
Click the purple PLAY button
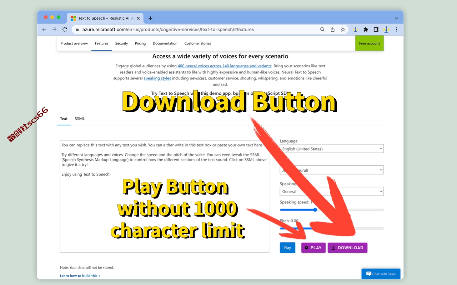point(313,248)
